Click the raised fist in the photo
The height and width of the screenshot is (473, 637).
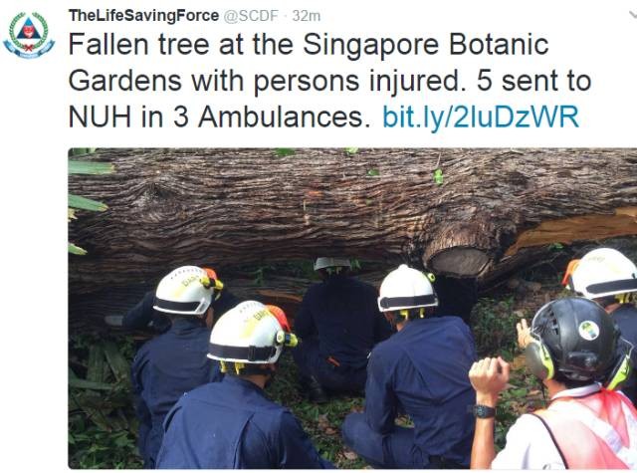[x=489, y=375]
